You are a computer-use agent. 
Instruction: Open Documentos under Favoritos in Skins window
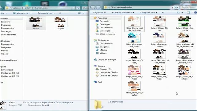[x=106, y=27]
